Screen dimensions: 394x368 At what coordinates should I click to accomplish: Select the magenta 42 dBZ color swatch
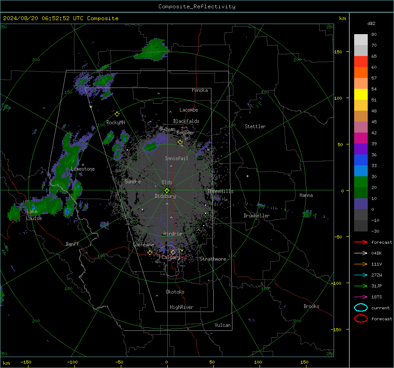pyautogui.click(x=361, y=138)
